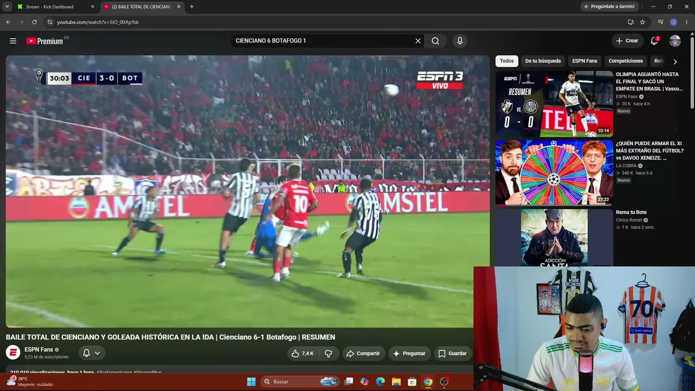The height and width of the screenshot is (391, 695).
Task: Select the BAILE TOTAL DE CIENCIANO browser tab
Action: (142, 7)
